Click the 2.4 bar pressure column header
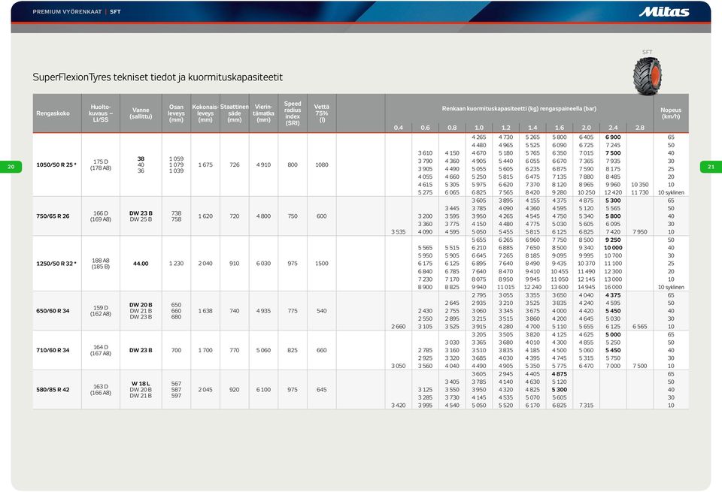This screenshot has width=722, height=492. (x=613, y=128)
